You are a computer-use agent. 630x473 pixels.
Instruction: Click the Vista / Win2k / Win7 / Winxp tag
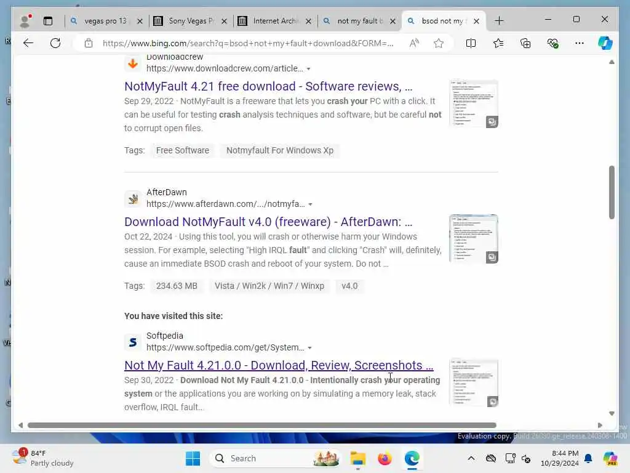tap(269, 286)
